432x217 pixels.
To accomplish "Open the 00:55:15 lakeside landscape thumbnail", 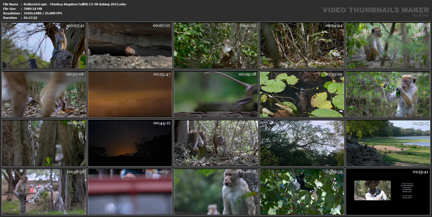I will click(x=388, y=143).
